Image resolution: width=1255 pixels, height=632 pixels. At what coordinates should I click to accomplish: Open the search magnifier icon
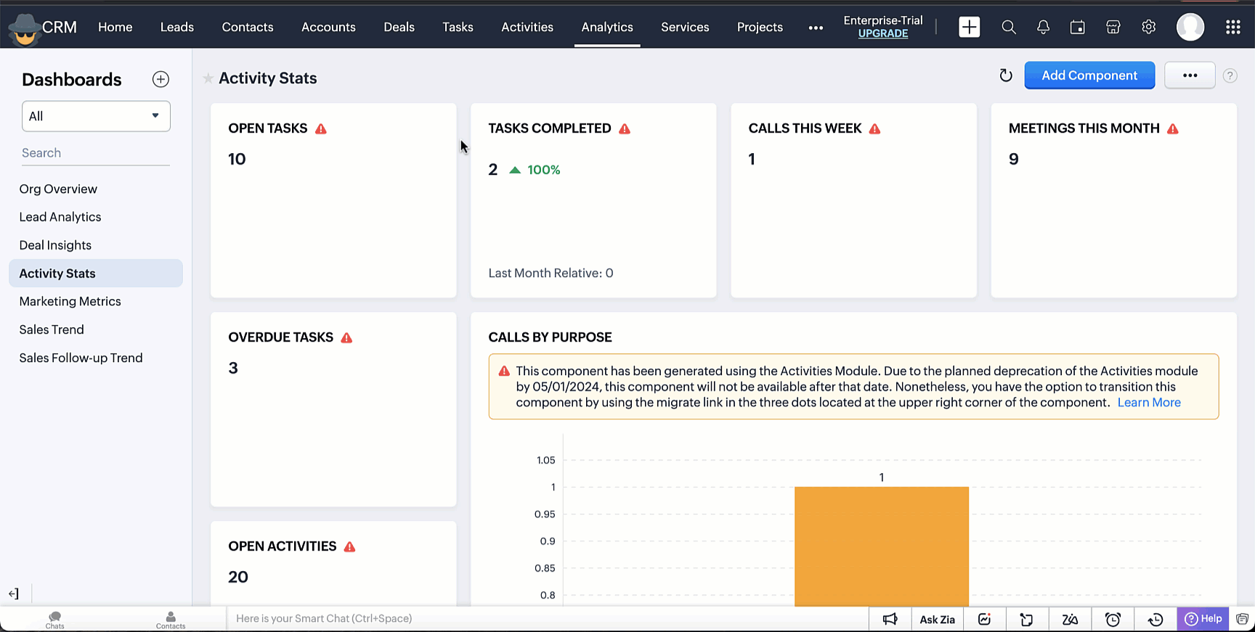coord(1008,28)
